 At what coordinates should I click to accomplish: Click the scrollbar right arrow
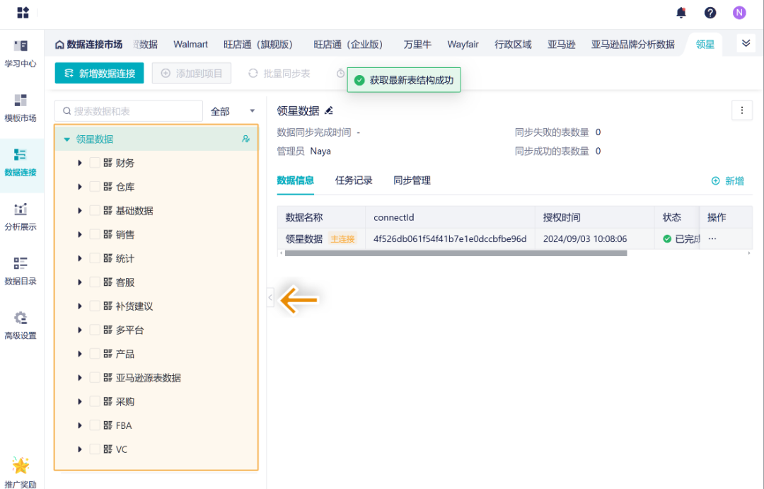[749, 253]
